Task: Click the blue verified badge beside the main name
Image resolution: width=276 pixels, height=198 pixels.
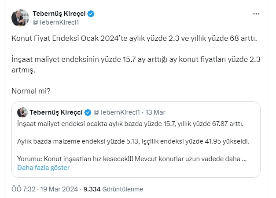Action: click(91, 14)
